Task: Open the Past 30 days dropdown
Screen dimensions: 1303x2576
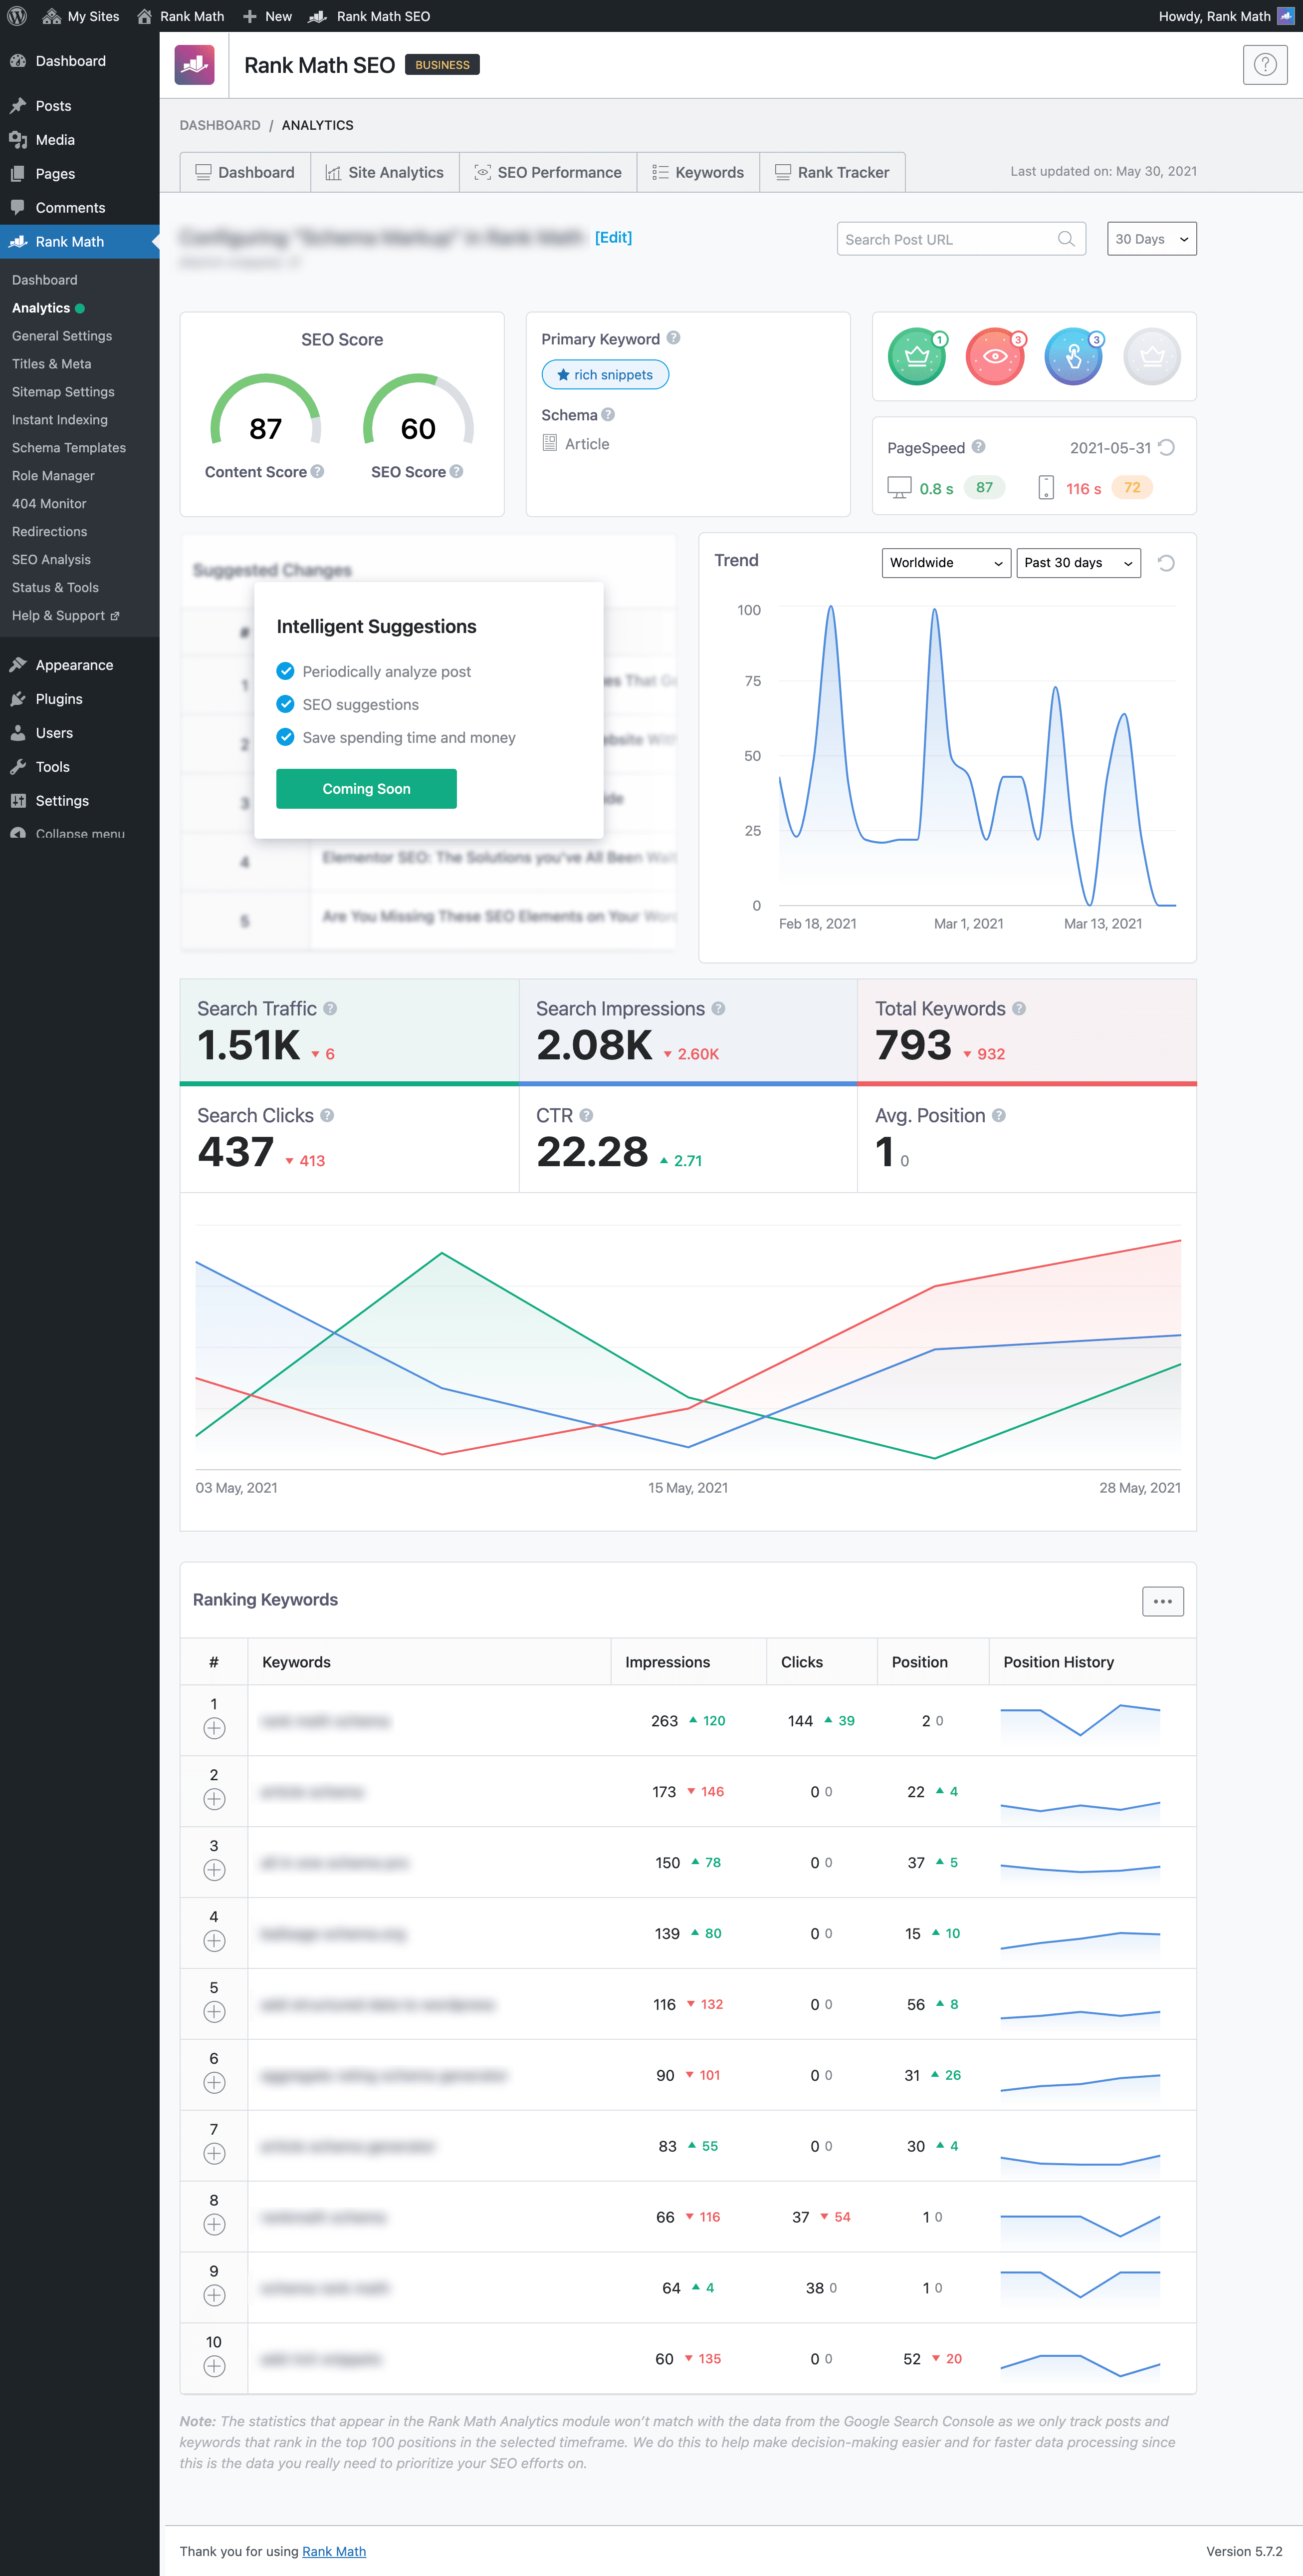Action: pyautogui.click(x=1078, y=563)
